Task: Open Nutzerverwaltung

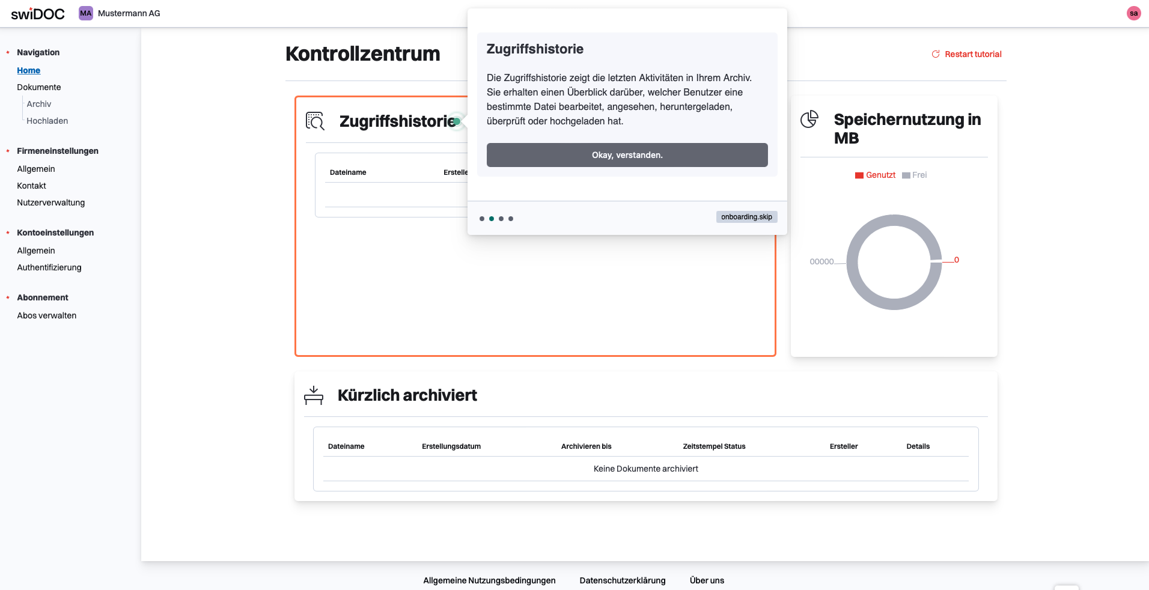Action: (51, 202)
